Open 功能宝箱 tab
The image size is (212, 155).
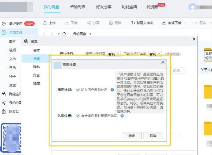pyautogui.click(x=129, y=7)
